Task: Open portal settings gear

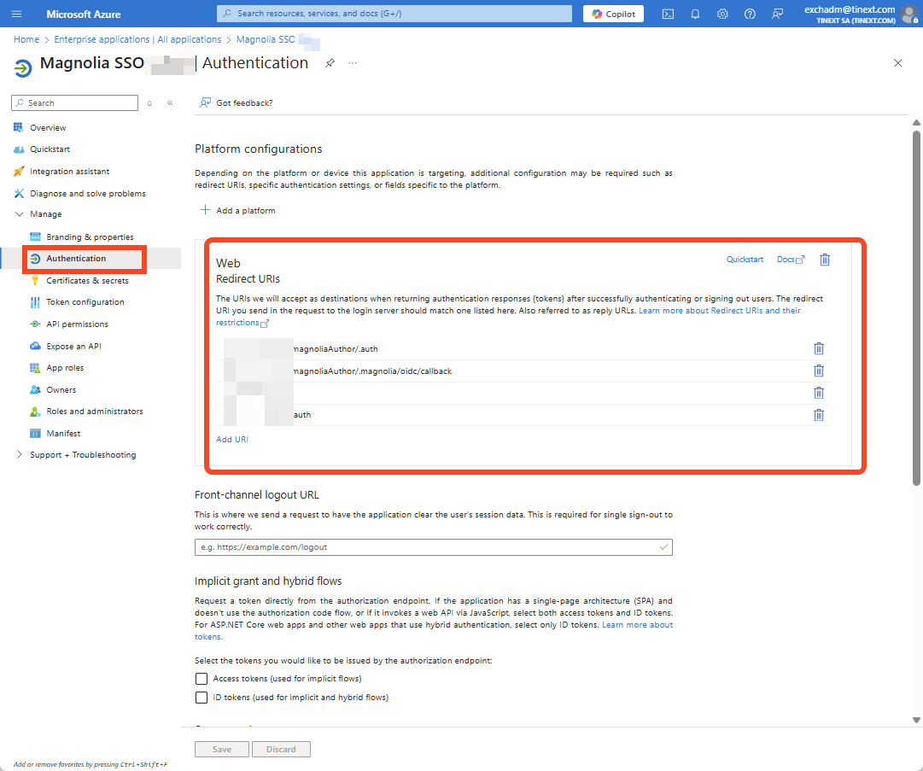Action: pyautogui.click(x=722, y=14)
